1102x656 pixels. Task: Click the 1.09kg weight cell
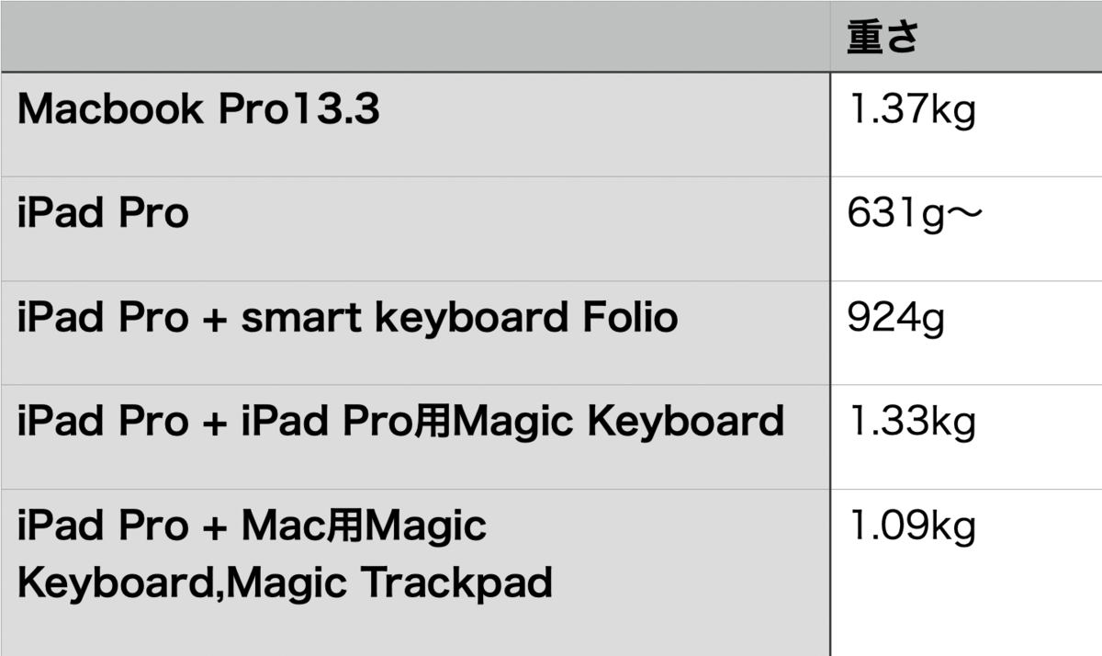point(966,572)
